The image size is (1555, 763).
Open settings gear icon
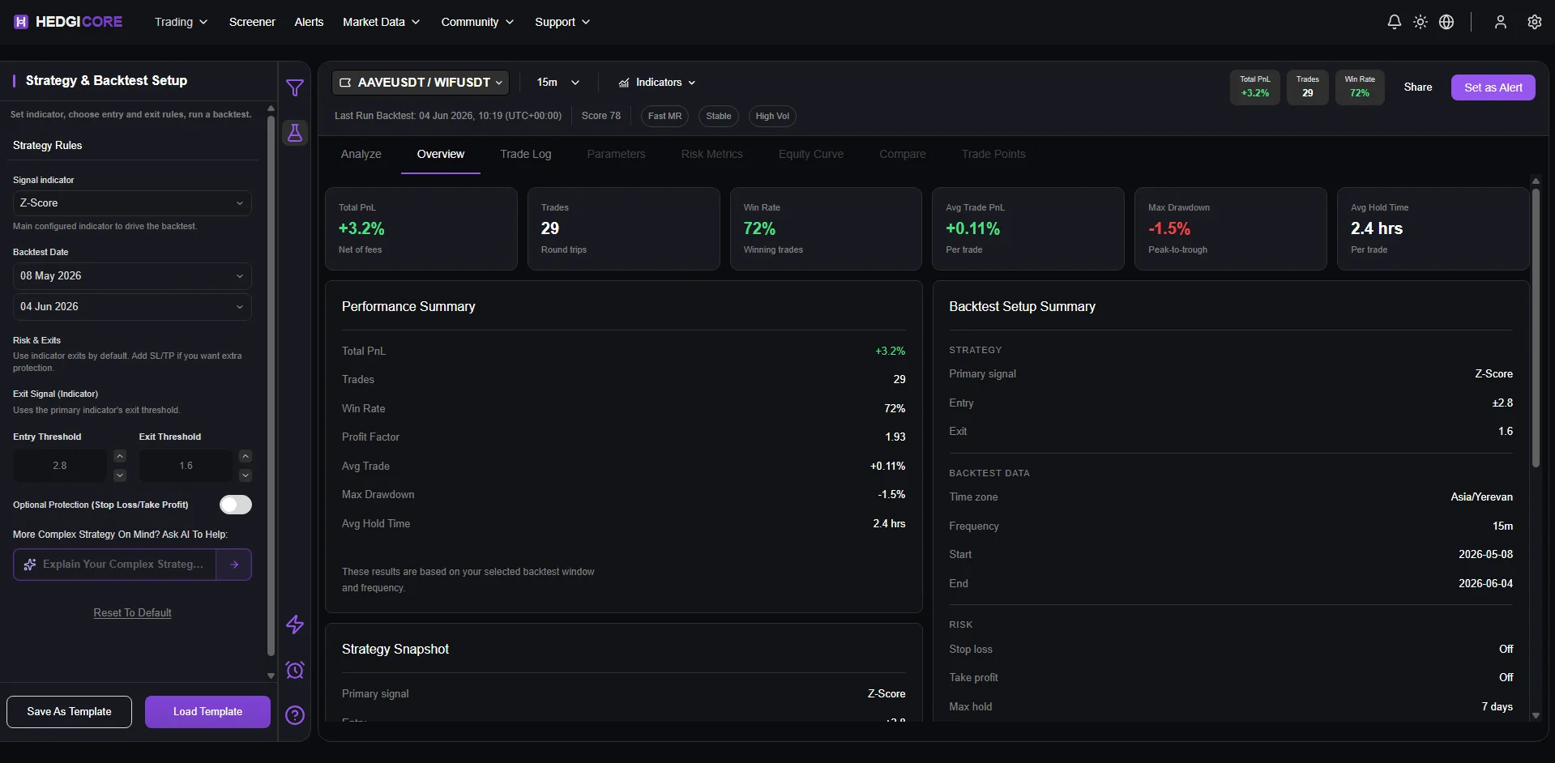pyautogui.click(x=1534, y=22)
